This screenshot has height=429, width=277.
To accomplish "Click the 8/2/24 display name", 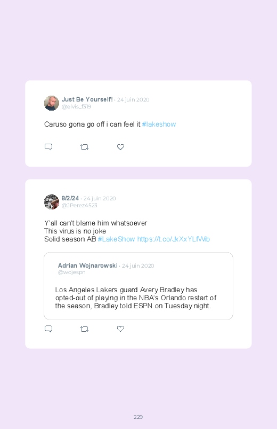I will (70, 198).
